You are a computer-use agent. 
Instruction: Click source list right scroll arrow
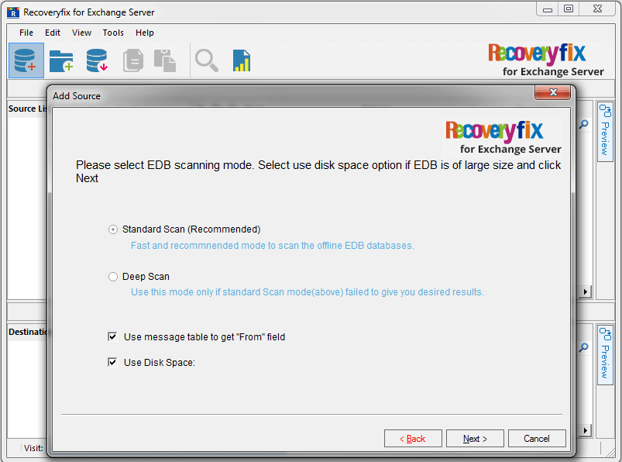click(x=586, y=291)
